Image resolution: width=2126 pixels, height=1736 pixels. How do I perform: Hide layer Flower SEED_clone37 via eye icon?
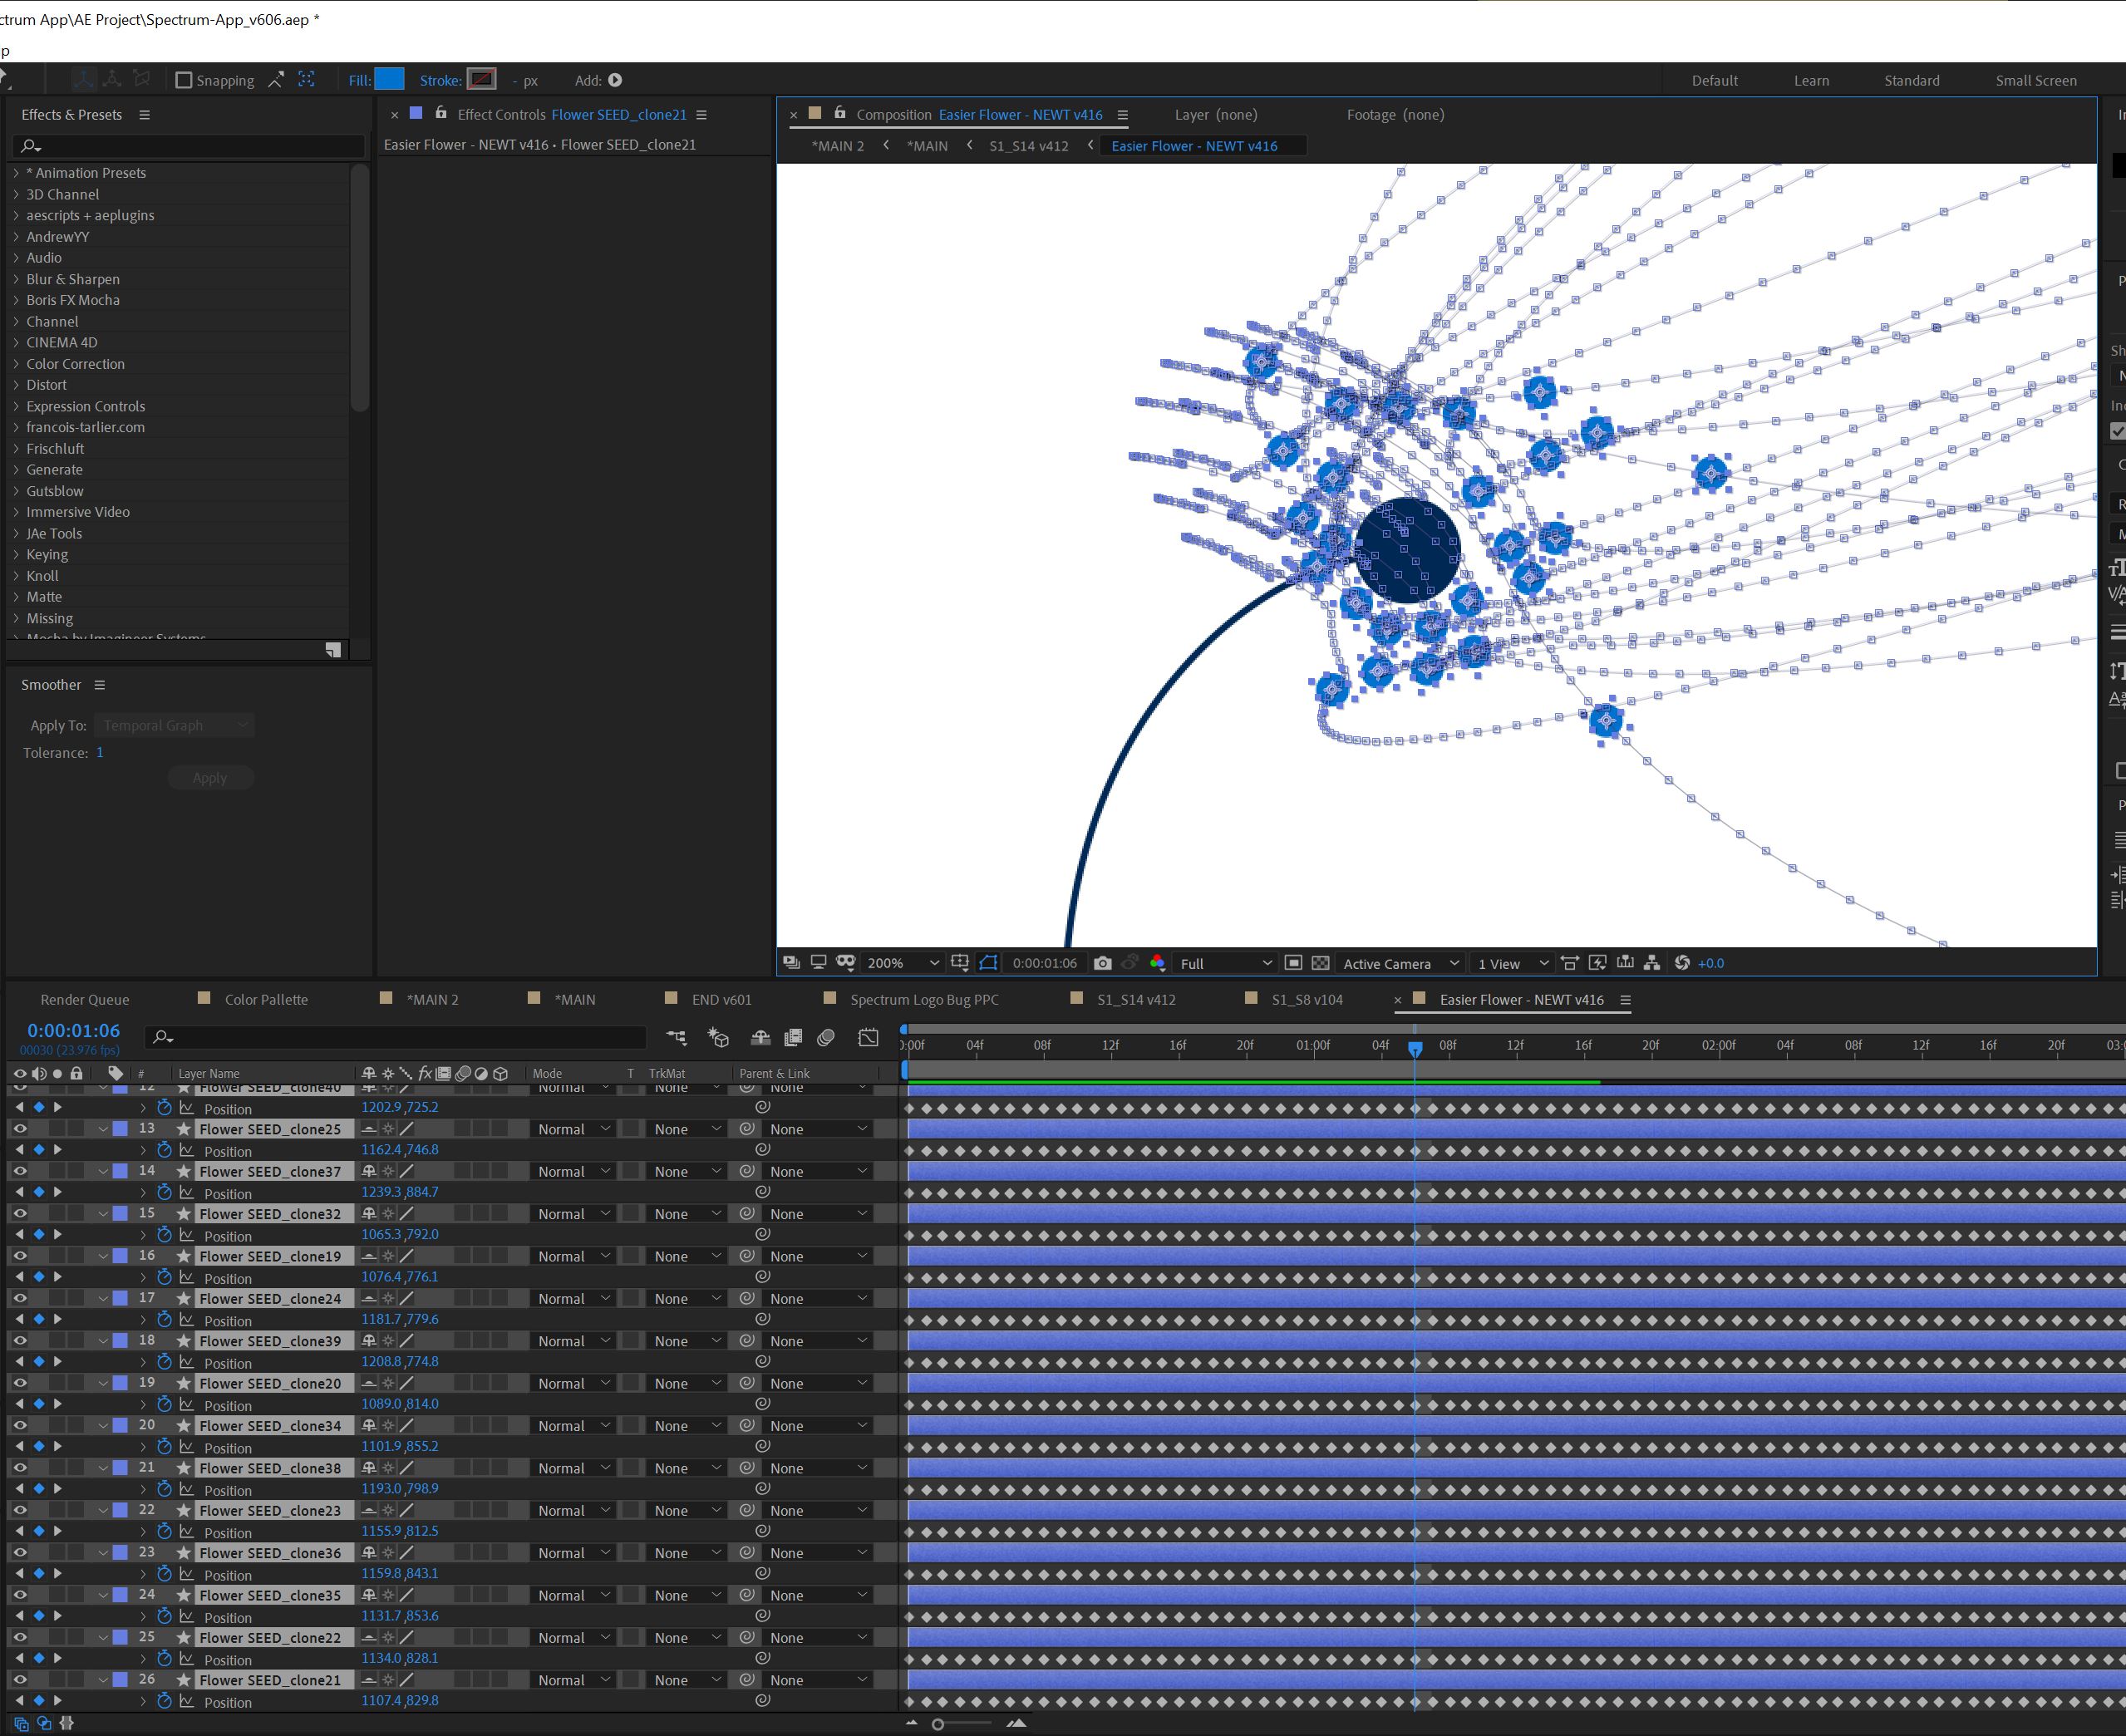(19, 1171)
